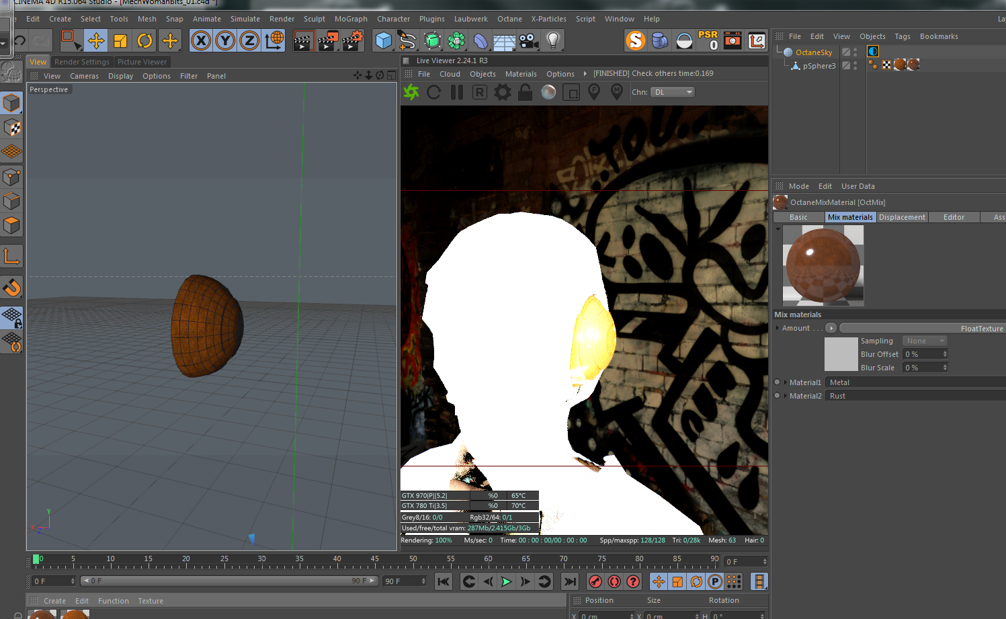
Task: Collapse the material preview triangle
Action: pyautogui.click(x=778, y=229)
